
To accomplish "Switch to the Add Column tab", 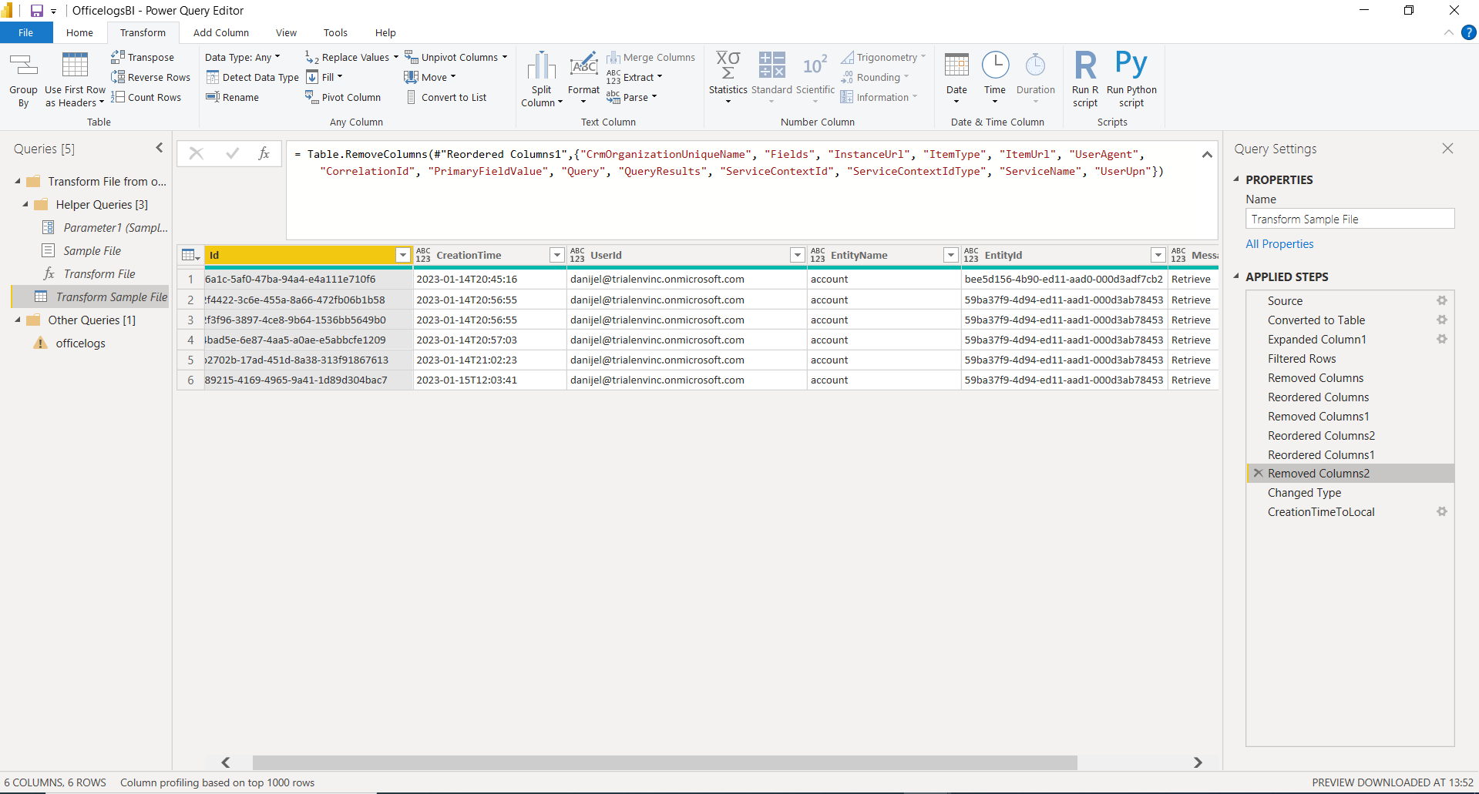I will pyautogui.click(x=221, y=32).
